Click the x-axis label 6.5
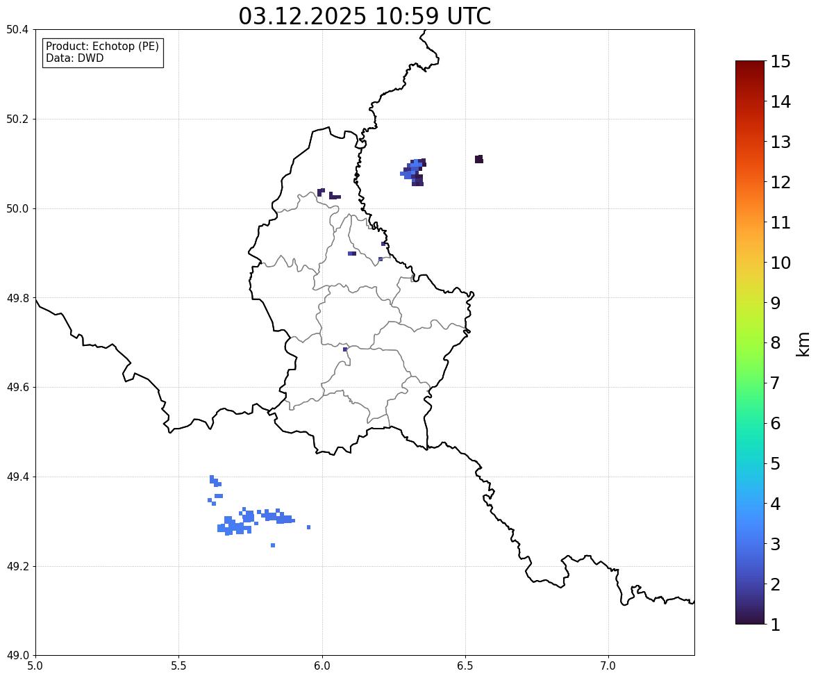818x678 pixels. 465,666
